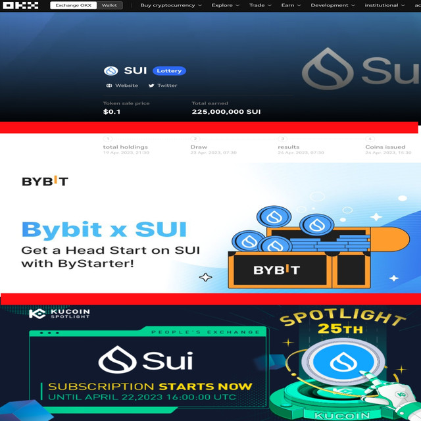Click the Twitter bird icon
This screenshot has width=421, height=421.
(151, 86)
